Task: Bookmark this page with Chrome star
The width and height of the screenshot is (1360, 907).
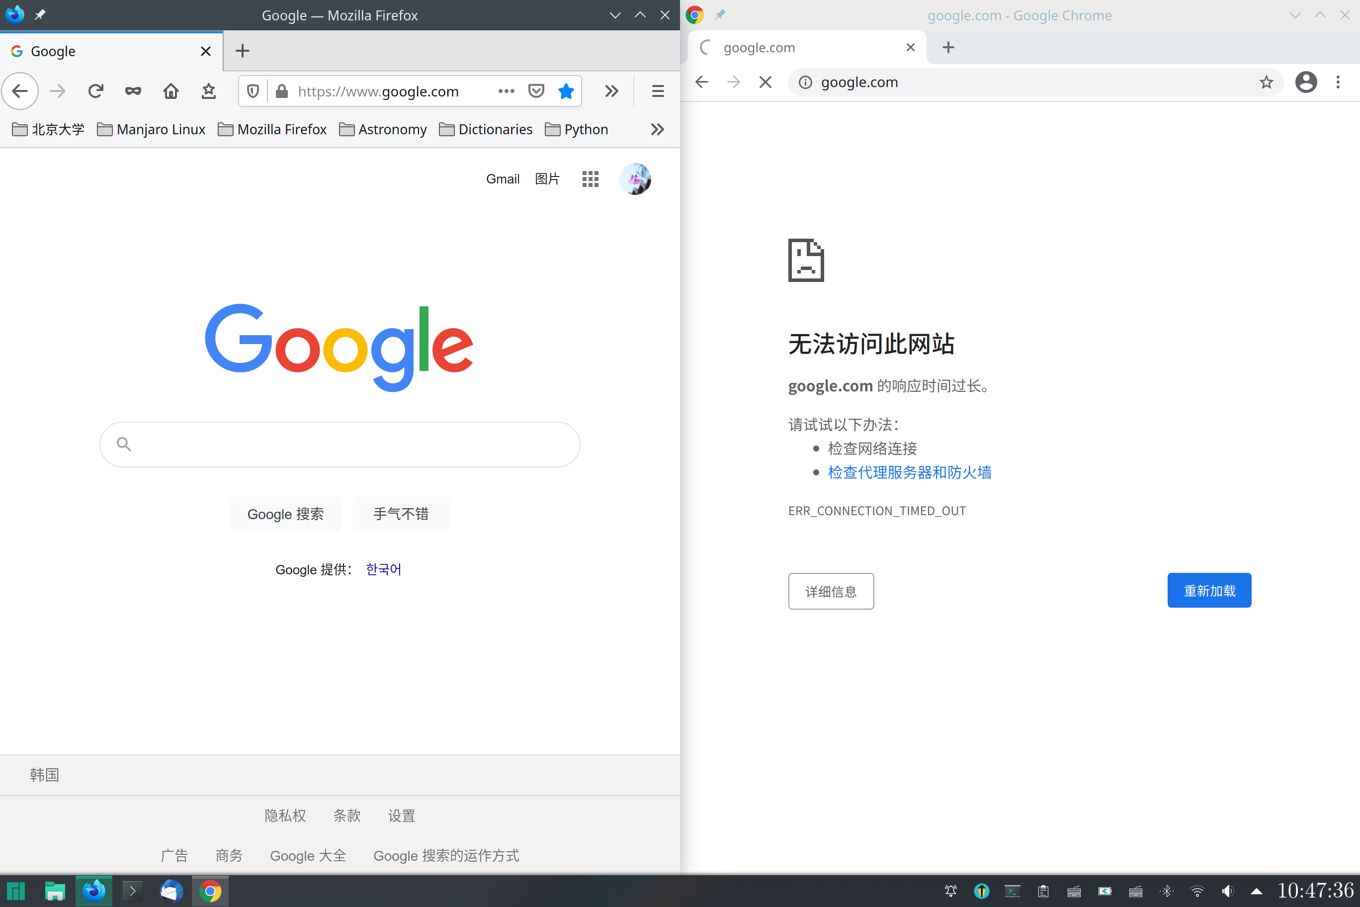Action: 1267,82
